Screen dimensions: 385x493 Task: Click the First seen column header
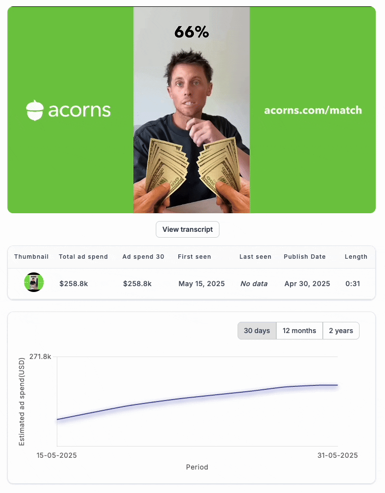pos(194,257)
